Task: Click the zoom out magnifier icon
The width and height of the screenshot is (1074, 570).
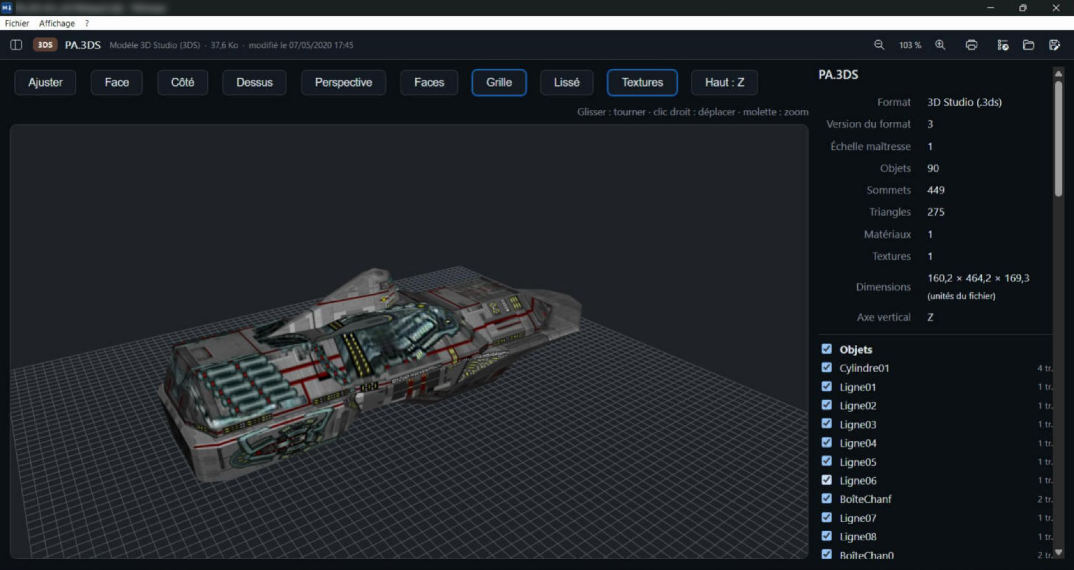Action: (879, 45)
